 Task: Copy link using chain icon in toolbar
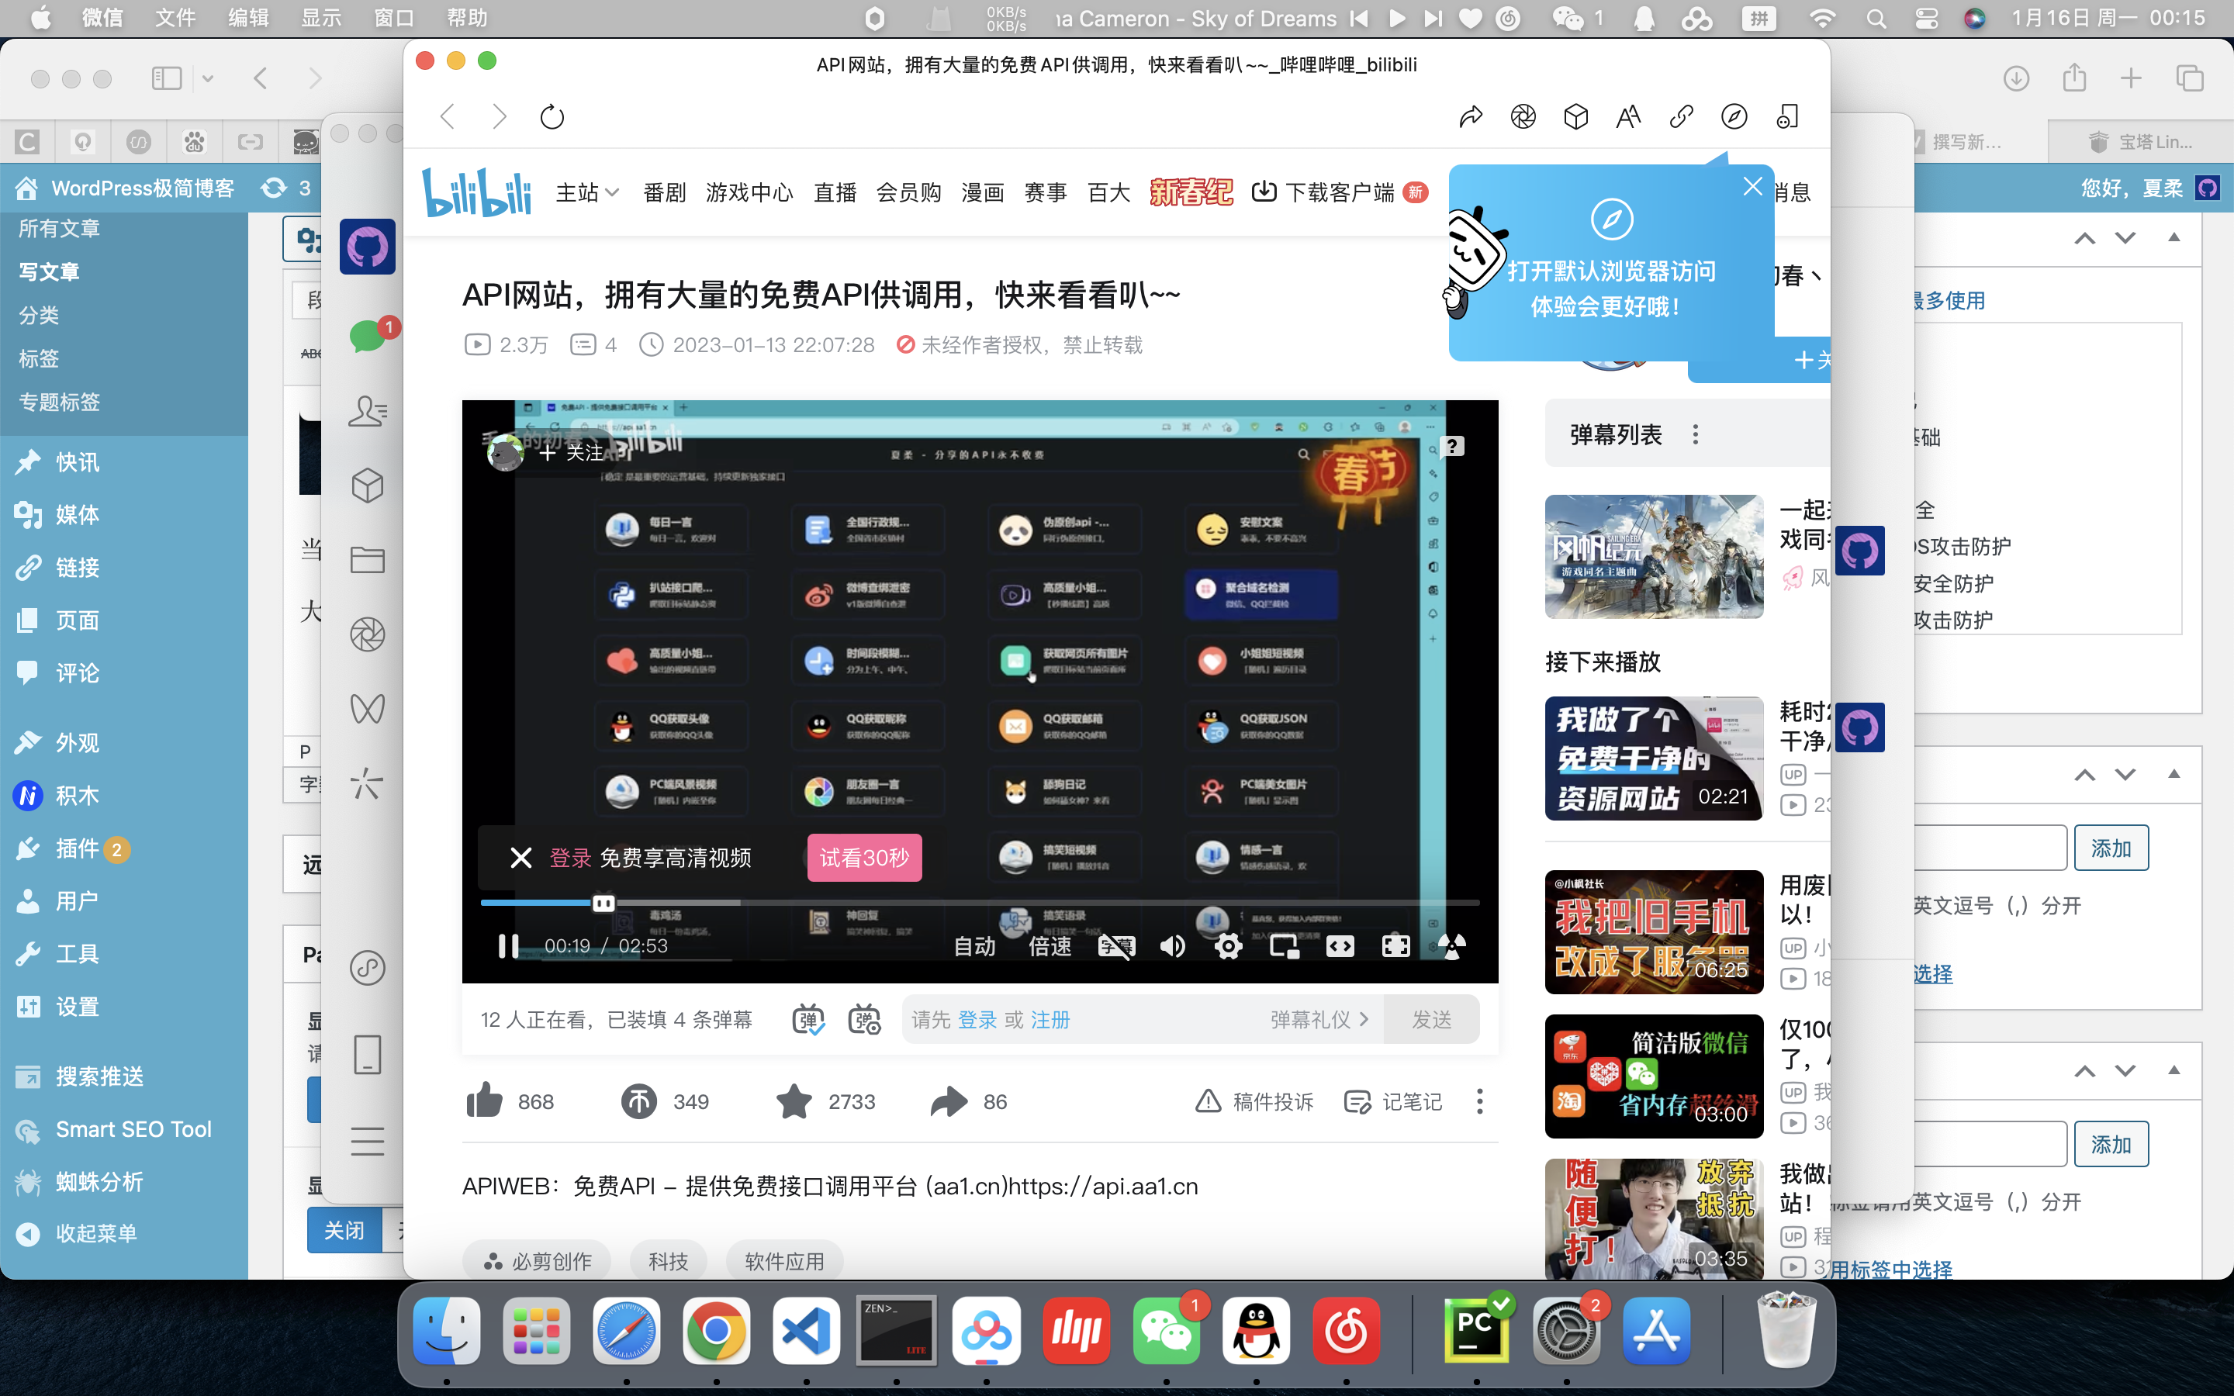point(1681,117)
